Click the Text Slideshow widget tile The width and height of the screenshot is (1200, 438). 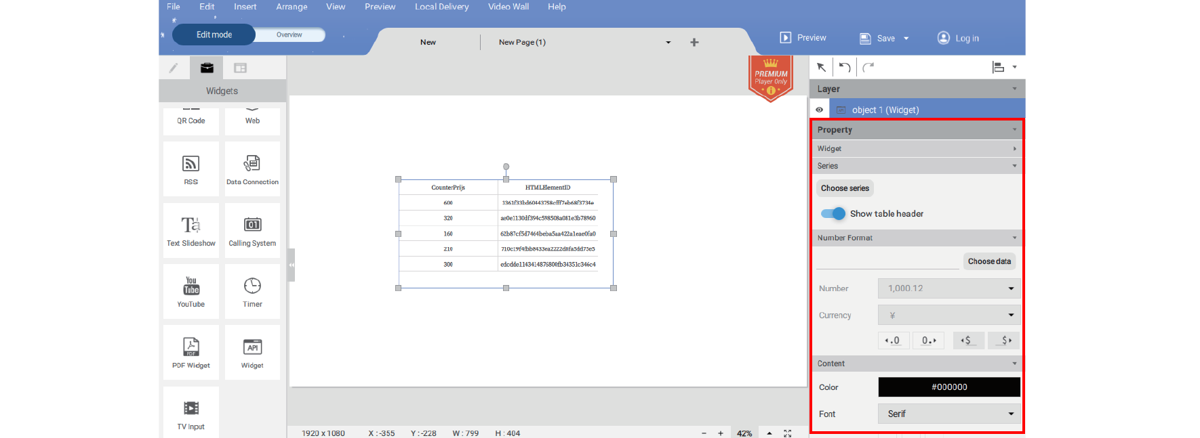[191, 230]
